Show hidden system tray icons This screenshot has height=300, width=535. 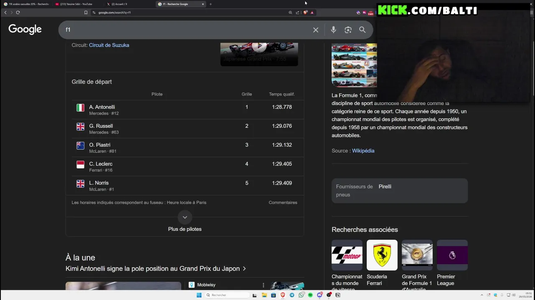point(483,295)
